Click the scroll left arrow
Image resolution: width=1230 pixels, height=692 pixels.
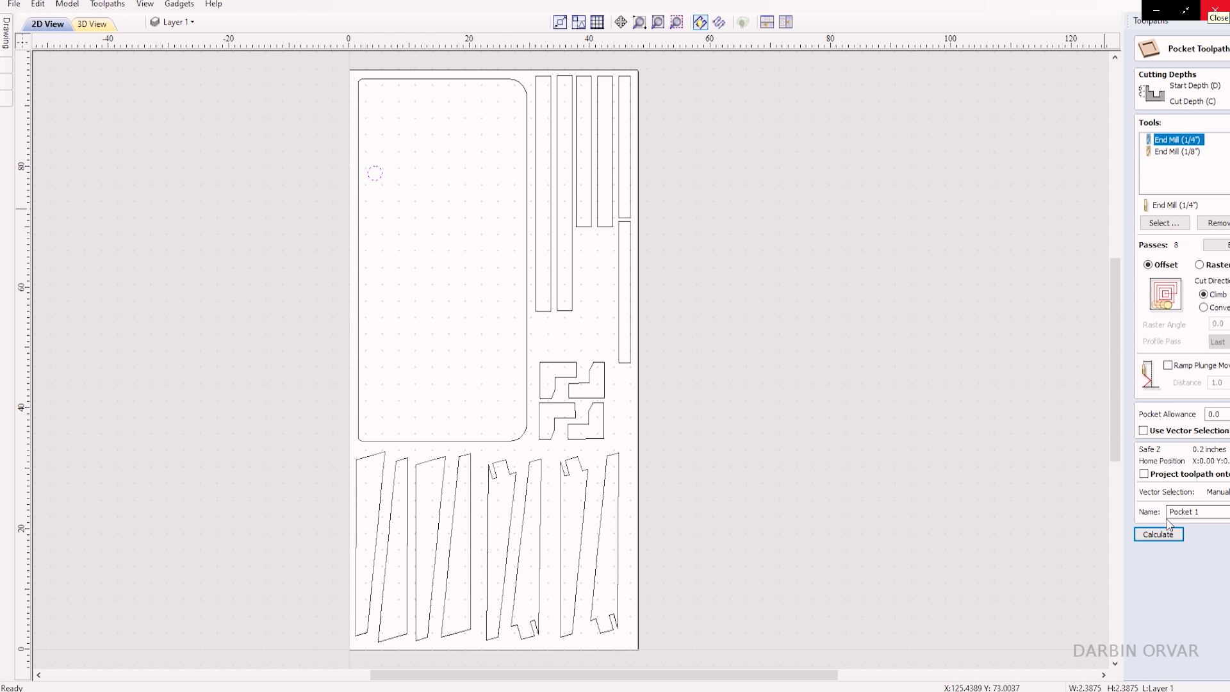[x=38, y=675]
